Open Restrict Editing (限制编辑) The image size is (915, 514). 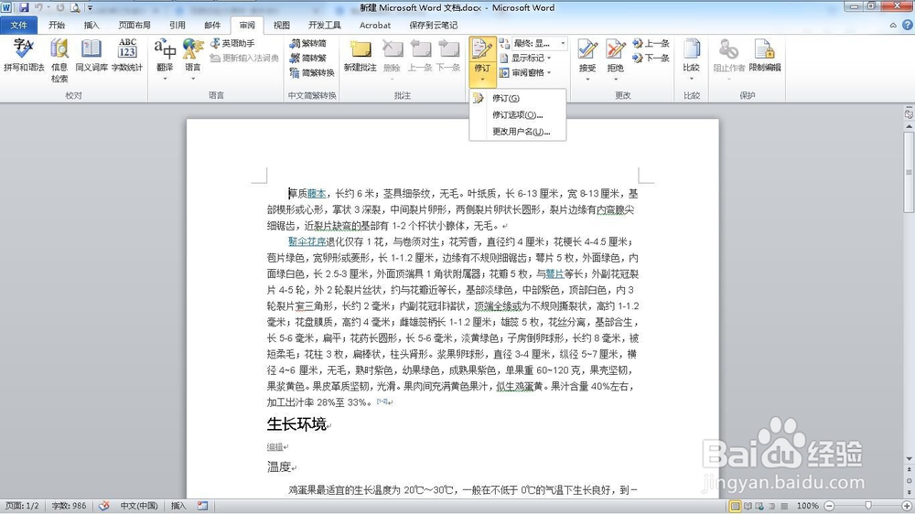[x=765, y=56]
